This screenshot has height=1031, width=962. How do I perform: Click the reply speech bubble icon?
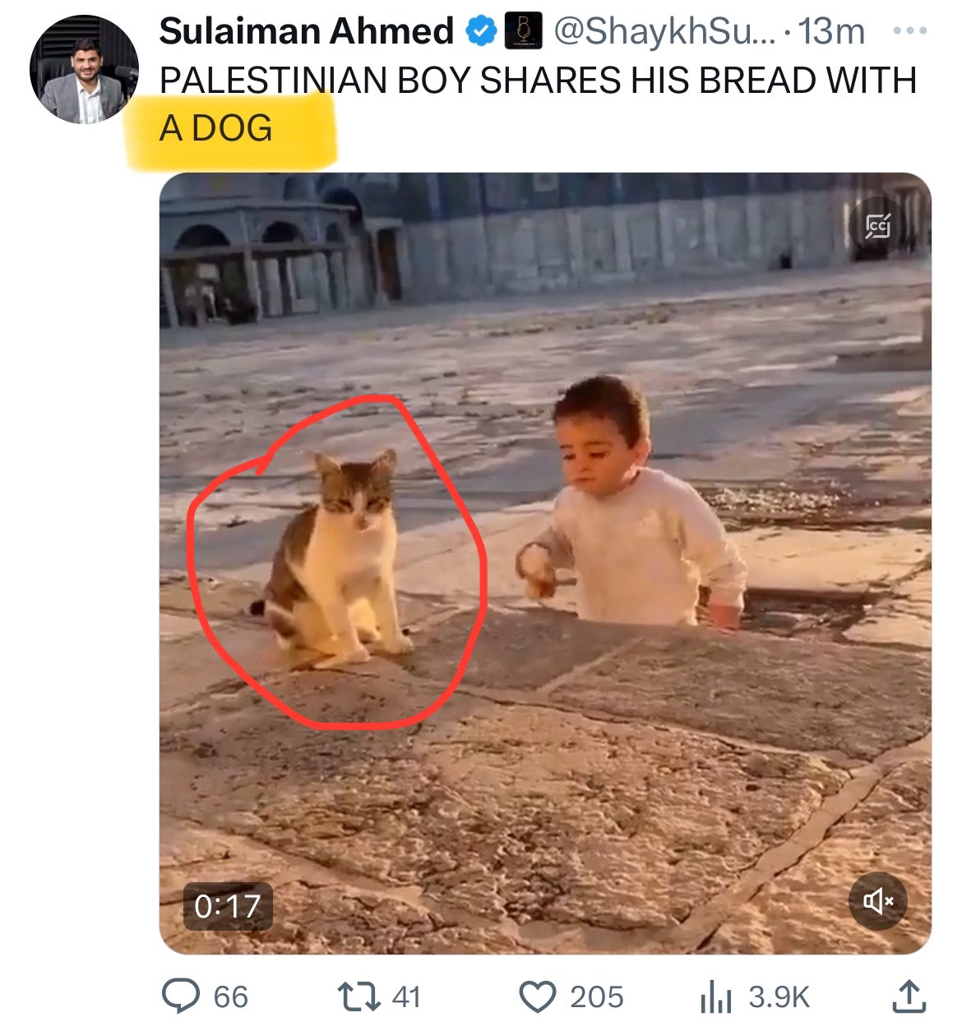181,996
